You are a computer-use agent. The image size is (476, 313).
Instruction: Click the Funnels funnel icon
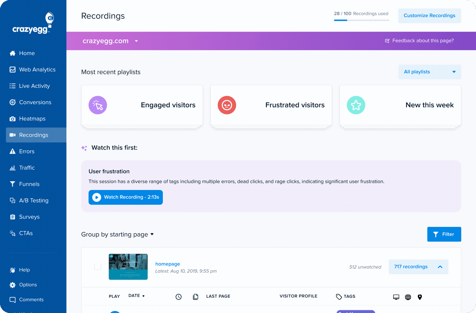[x=13, y=184]
